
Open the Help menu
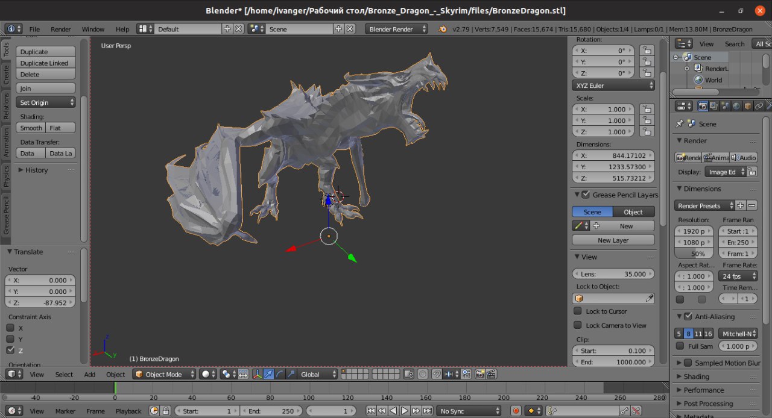tap(122, 29)
